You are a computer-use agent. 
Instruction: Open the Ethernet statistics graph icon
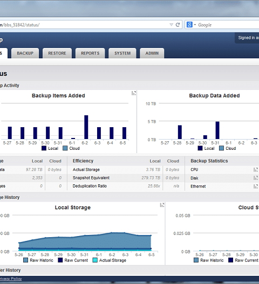(256, 186)
